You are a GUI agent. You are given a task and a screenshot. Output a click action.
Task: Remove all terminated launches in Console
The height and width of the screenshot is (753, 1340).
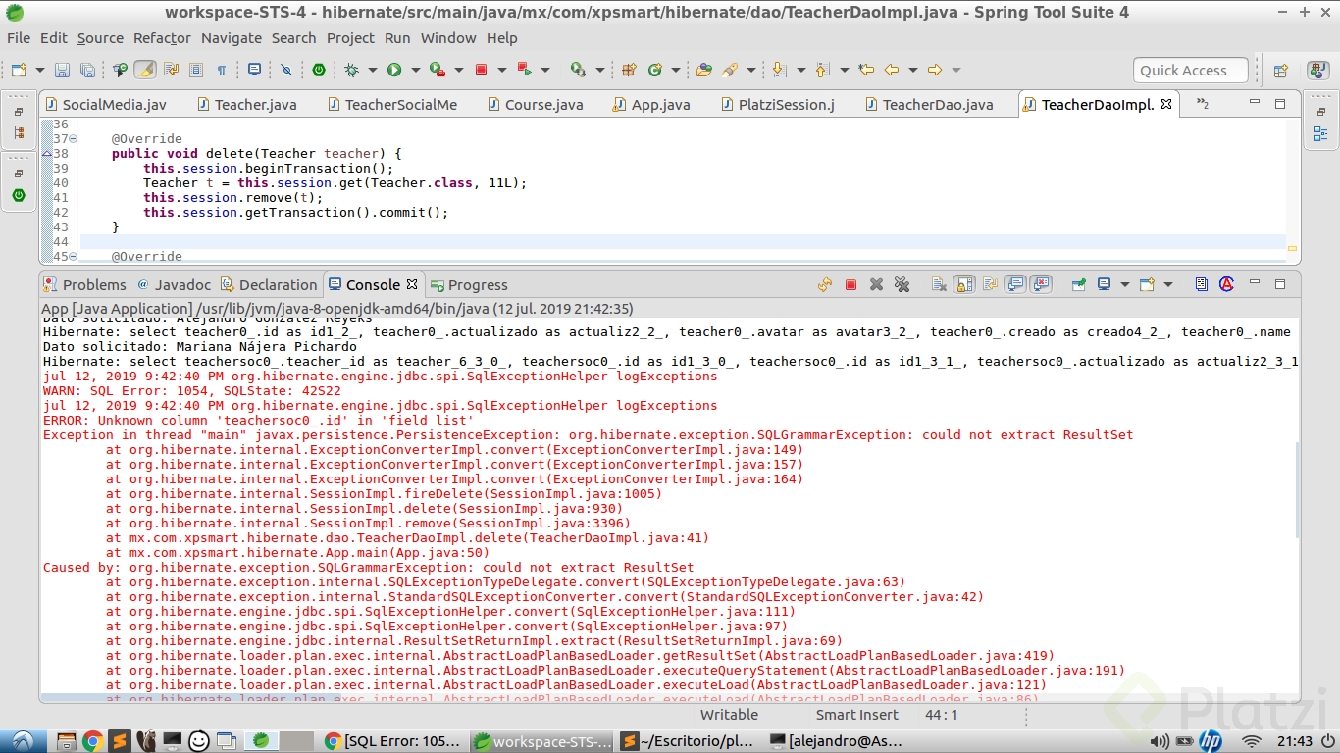pyautogui.click(x=902, y=284)
